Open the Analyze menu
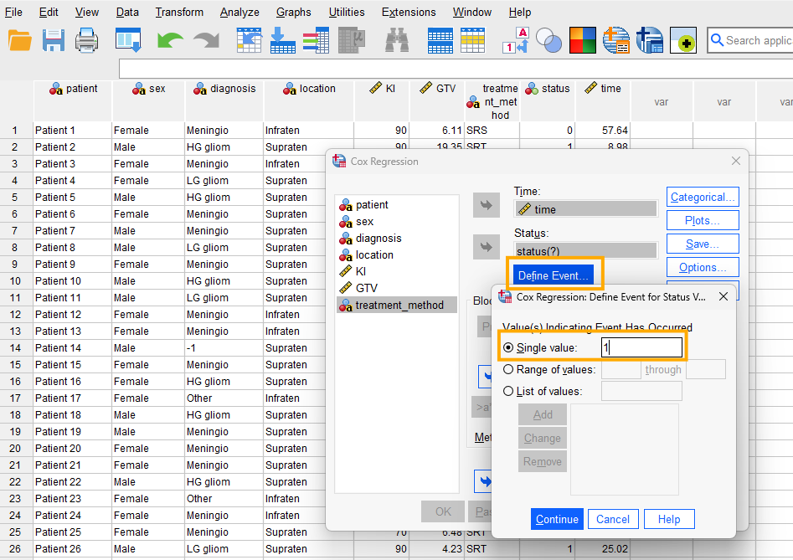 pos(239,12)
